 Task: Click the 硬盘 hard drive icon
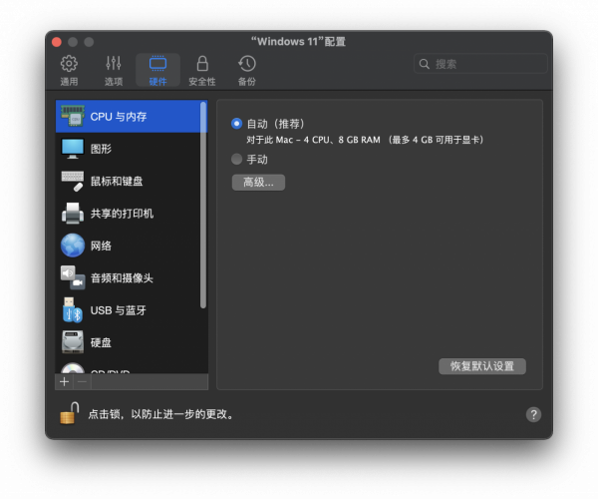[x=73, y=342]
